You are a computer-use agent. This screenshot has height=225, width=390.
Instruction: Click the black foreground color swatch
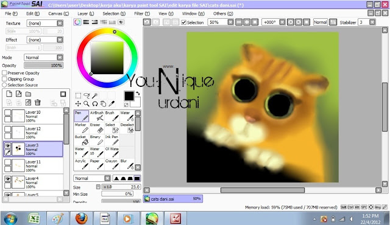pyautogui.click(x=129, y=96)
